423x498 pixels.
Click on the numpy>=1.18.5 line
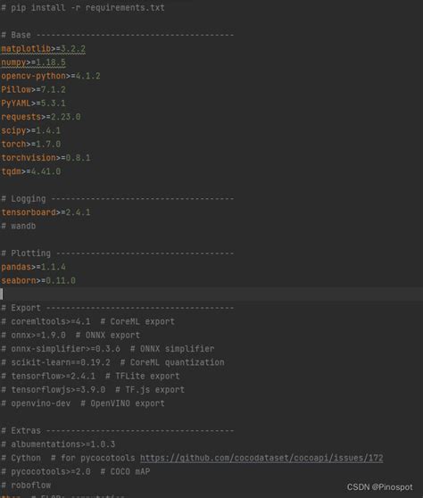(33, 62)
